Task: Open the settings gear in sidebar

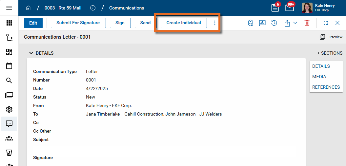Action: pyautogui.click(x=9, y=109)
